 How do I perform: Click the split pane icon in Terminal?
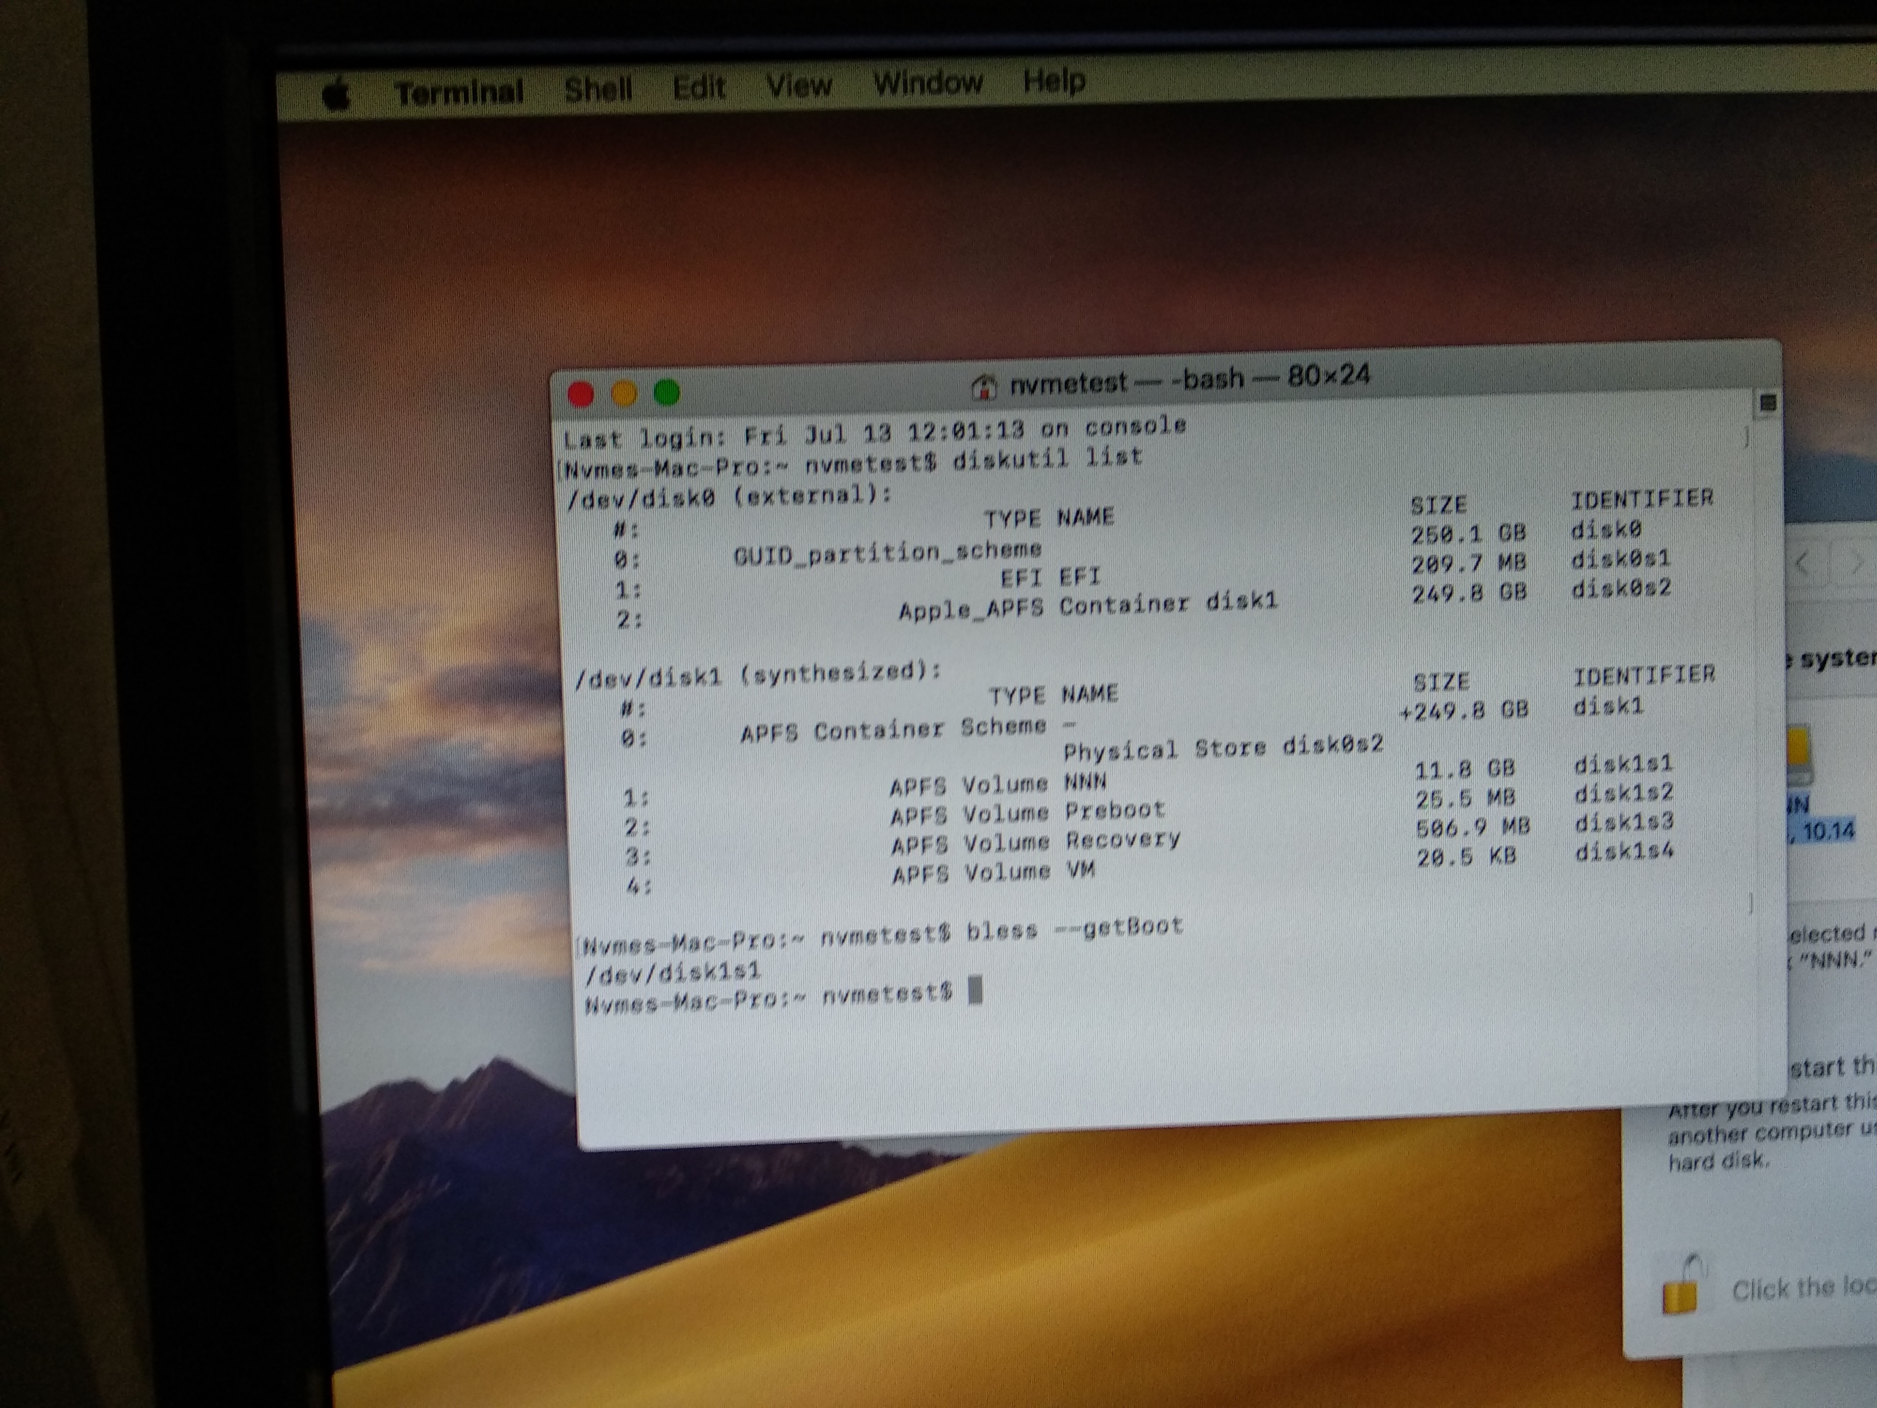(1769, 403)
